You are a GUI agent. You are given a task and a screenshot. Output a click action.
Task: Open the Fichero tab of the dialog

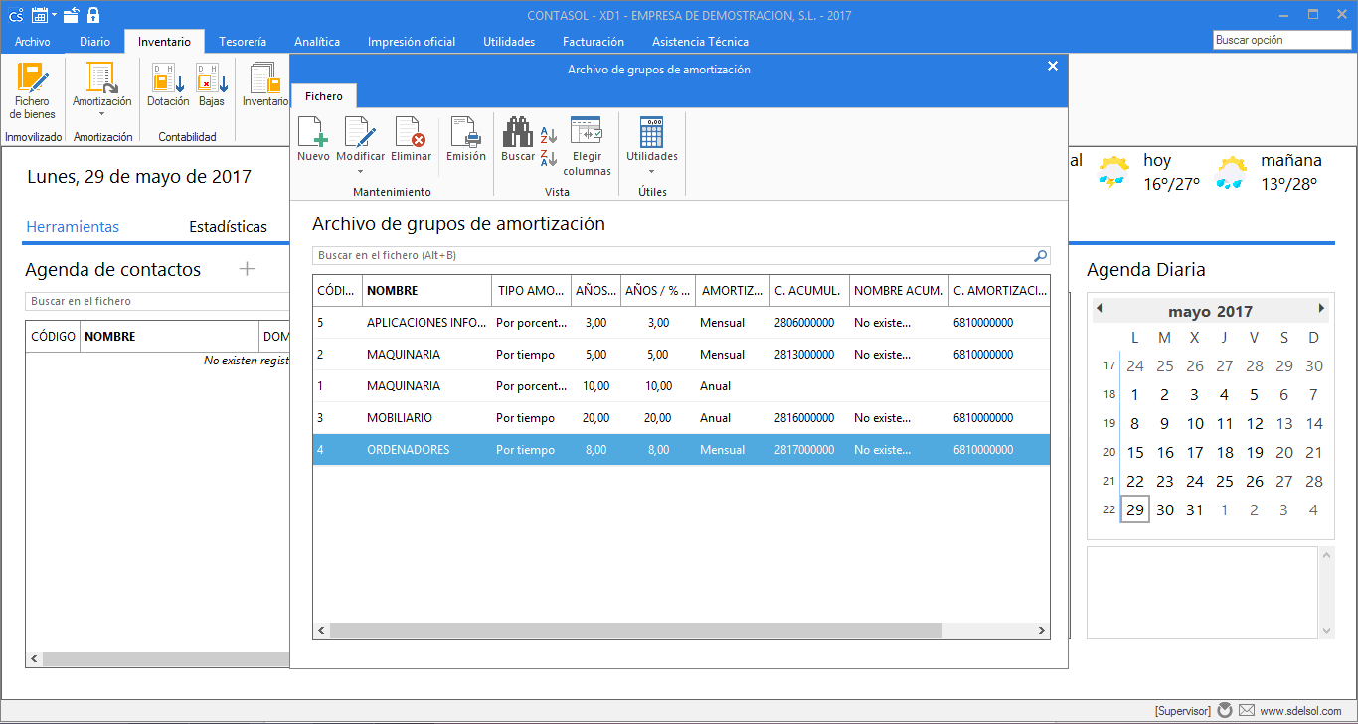pos(324,96)
